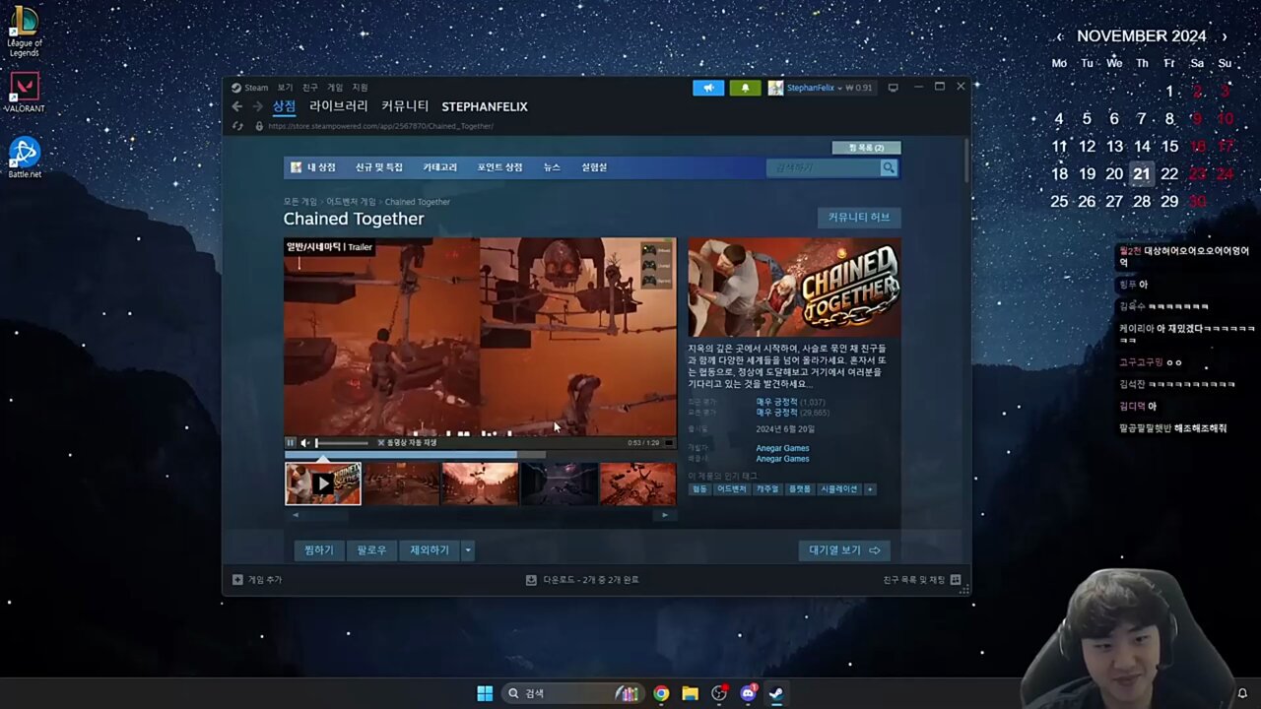Click the store search input field
The image size is (1261, 709).
tap(824, 167)
